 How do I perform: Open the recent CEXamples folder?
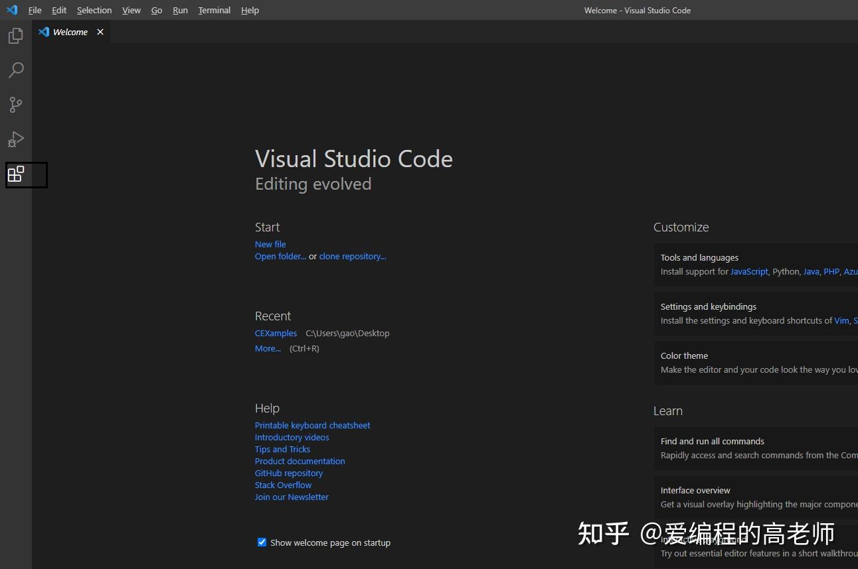[276, 333]
